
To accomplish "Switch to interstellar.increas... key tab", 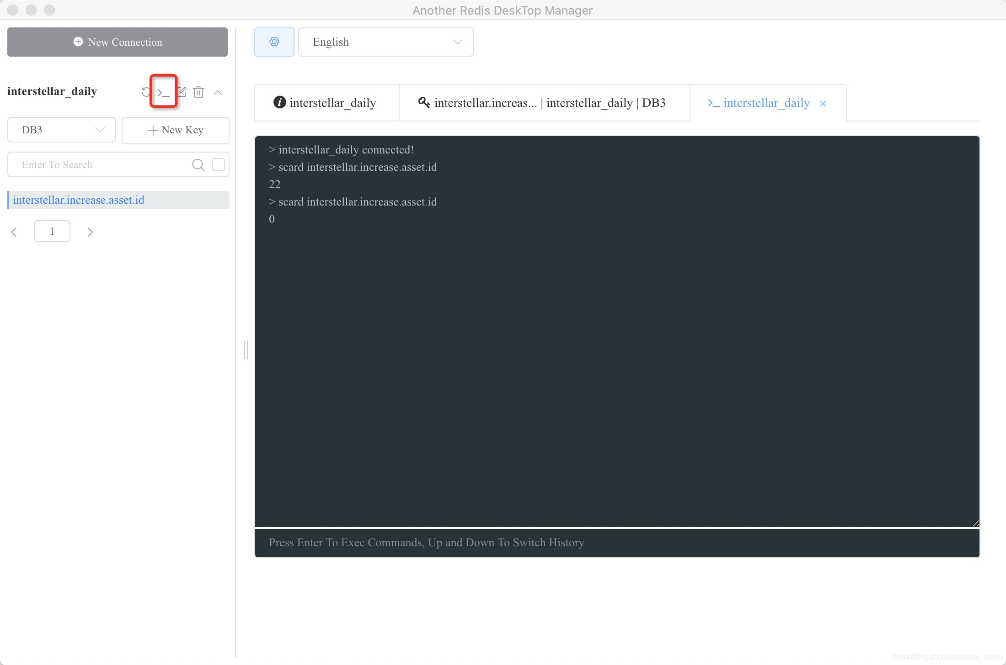I will [543, 103].
